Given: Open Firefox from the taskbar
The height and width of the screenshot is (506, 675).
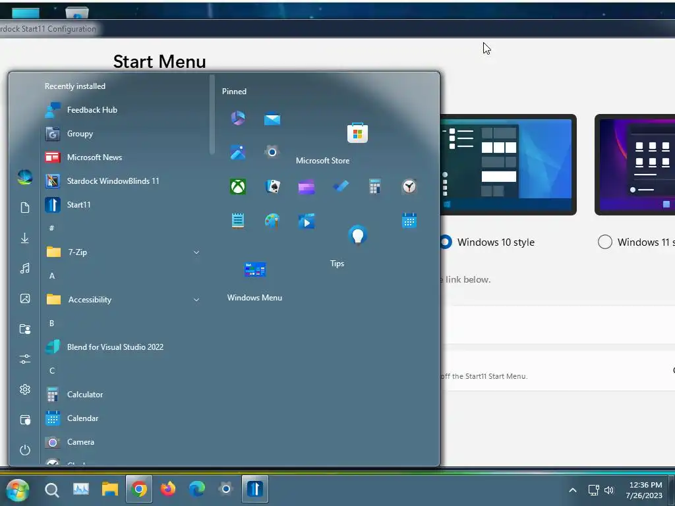Looking at the screenshot, I should point(168,490).
